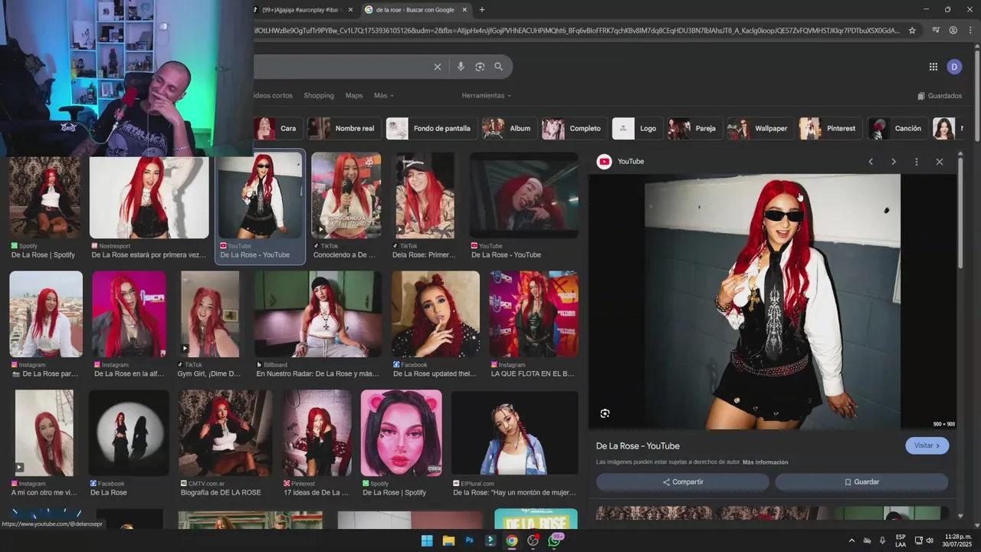981x552 pixels.
Task: Open a new Chrome tab
Action: [x=482, y=10]
